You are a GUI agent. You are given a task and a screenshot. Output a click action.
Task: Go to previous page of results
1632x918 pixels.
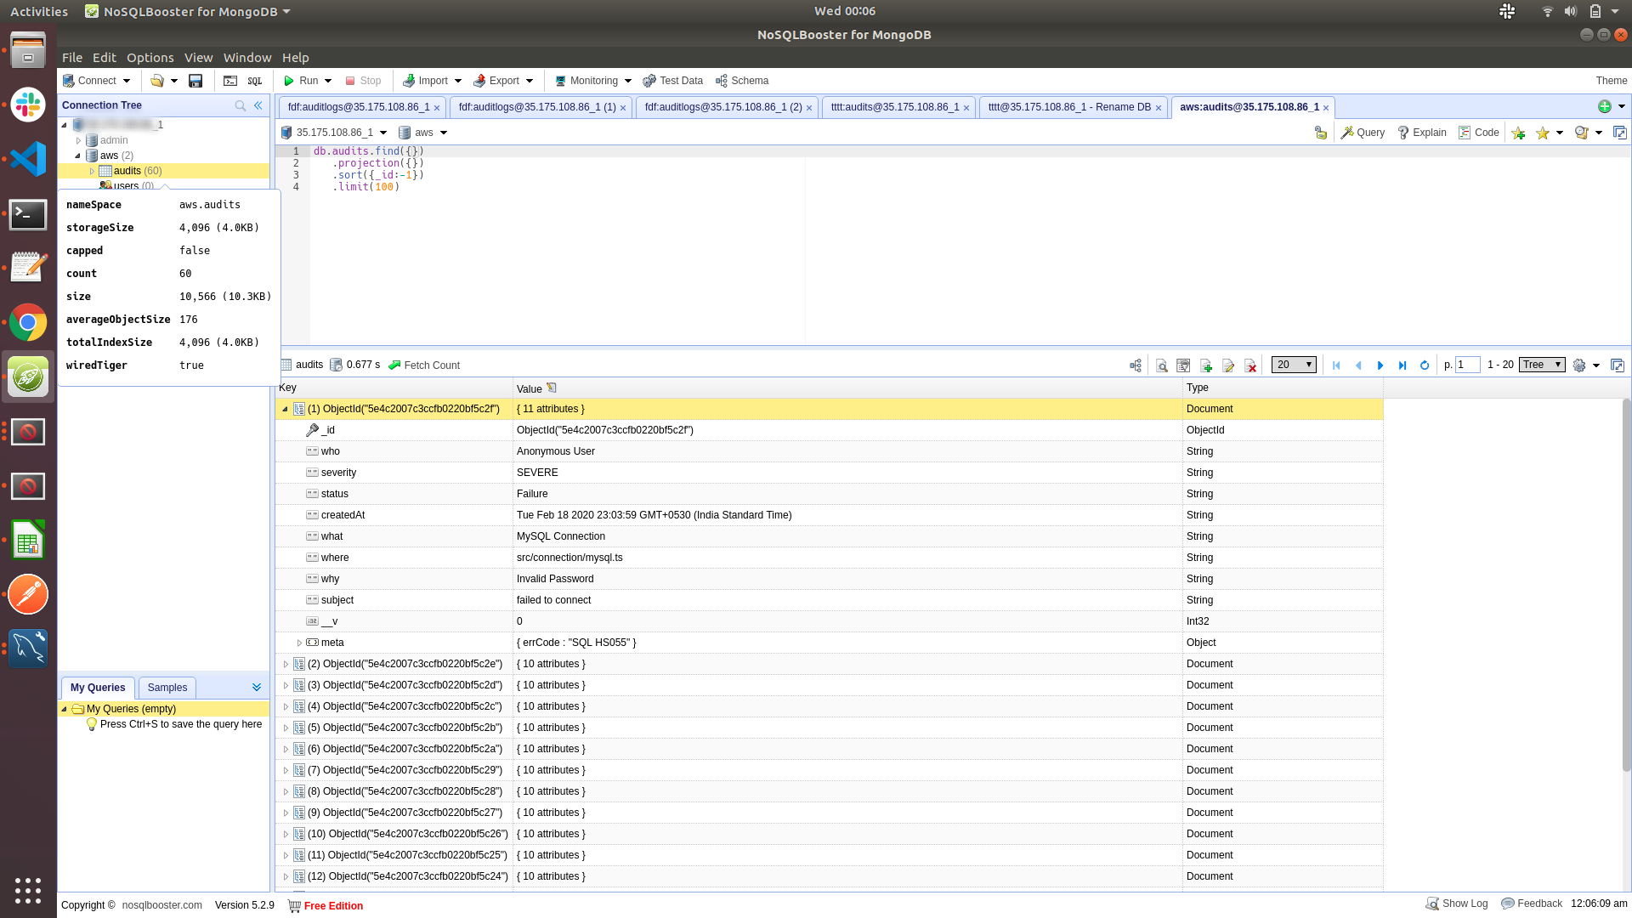1358,365
